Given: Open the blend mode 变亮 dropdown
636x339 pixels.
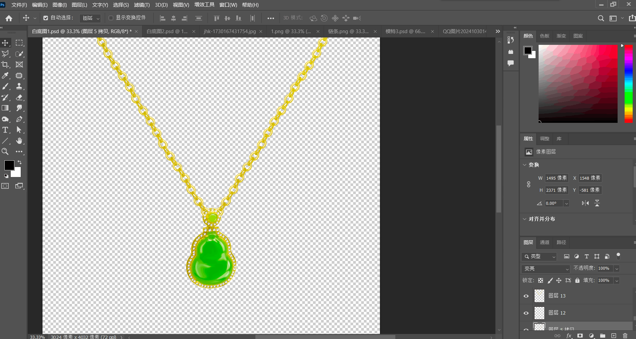Looking at the screenshot, I should [x=546, y=269].
